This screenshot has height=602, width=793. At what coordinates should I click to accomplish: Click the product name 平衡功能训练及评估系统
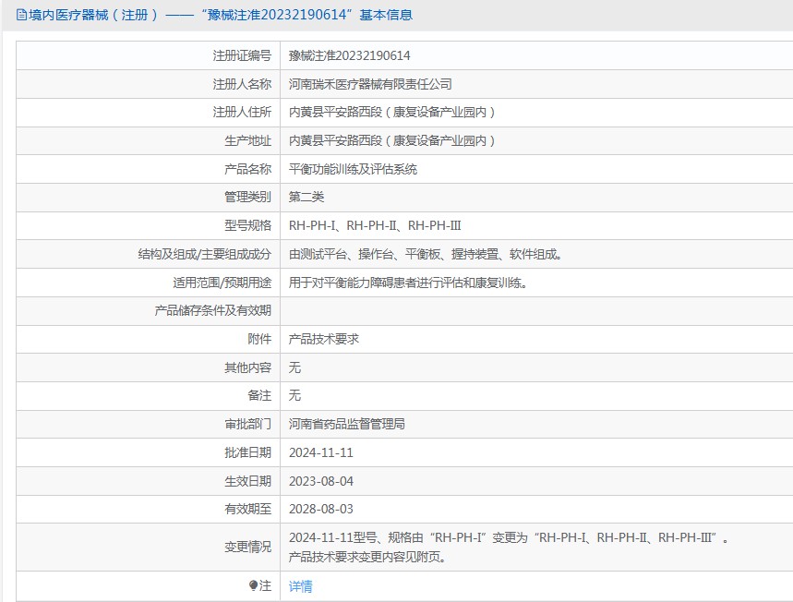pos(353,169)
